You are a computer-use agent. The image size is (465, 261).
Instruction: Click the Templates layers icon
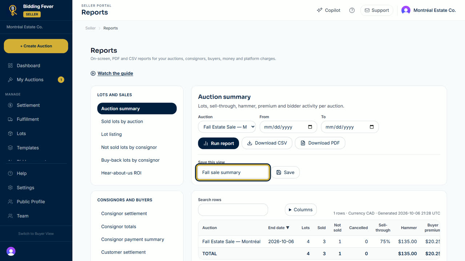coord(10,148)
